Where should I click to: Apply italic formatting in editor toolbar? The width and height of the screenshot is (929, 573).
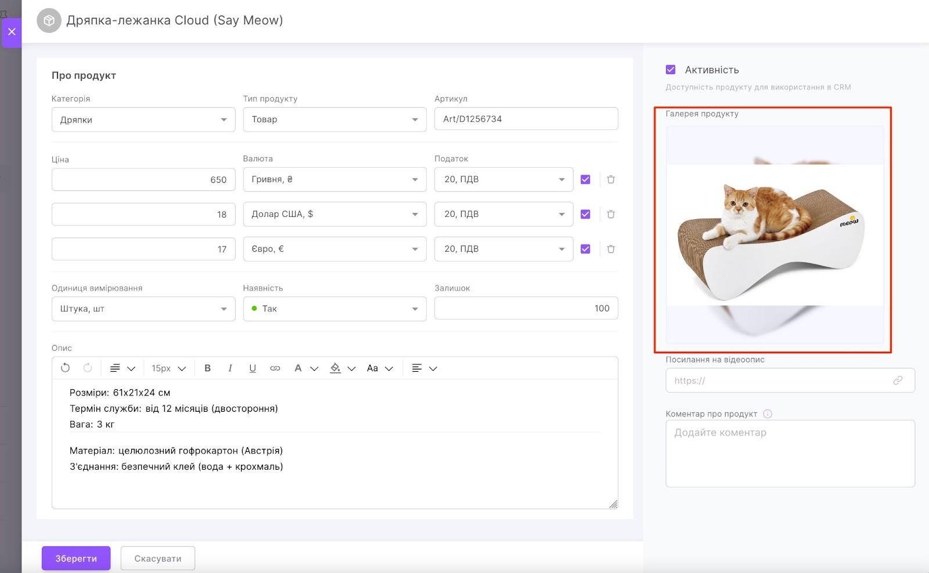[x=230, y=368]
